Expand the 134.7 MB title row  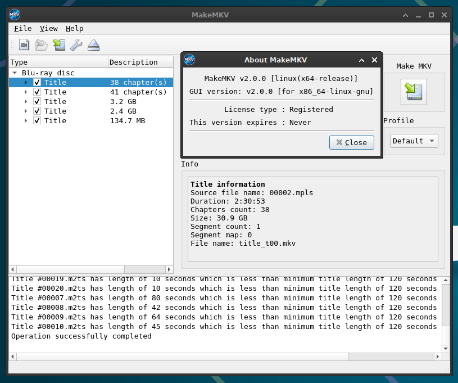click(26, 120)
